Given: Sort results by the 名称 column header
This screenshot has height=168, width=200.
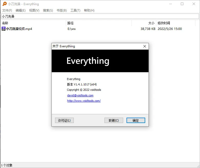Looking at the screenshot, I should pos(33,23).
